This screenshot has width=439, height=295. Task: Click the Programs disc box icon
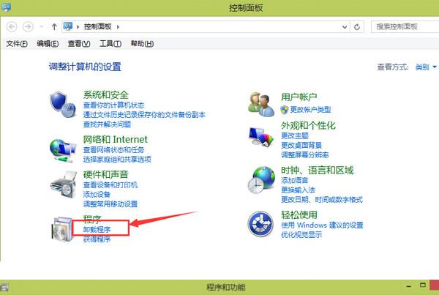tap(62, 228)
